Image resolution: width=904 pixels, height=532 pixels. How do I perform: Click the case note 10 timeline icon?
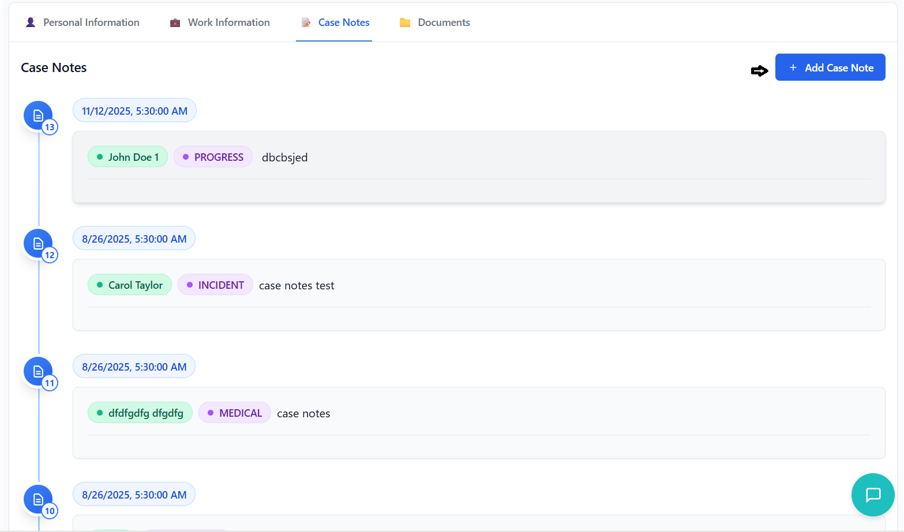(38, 500)
